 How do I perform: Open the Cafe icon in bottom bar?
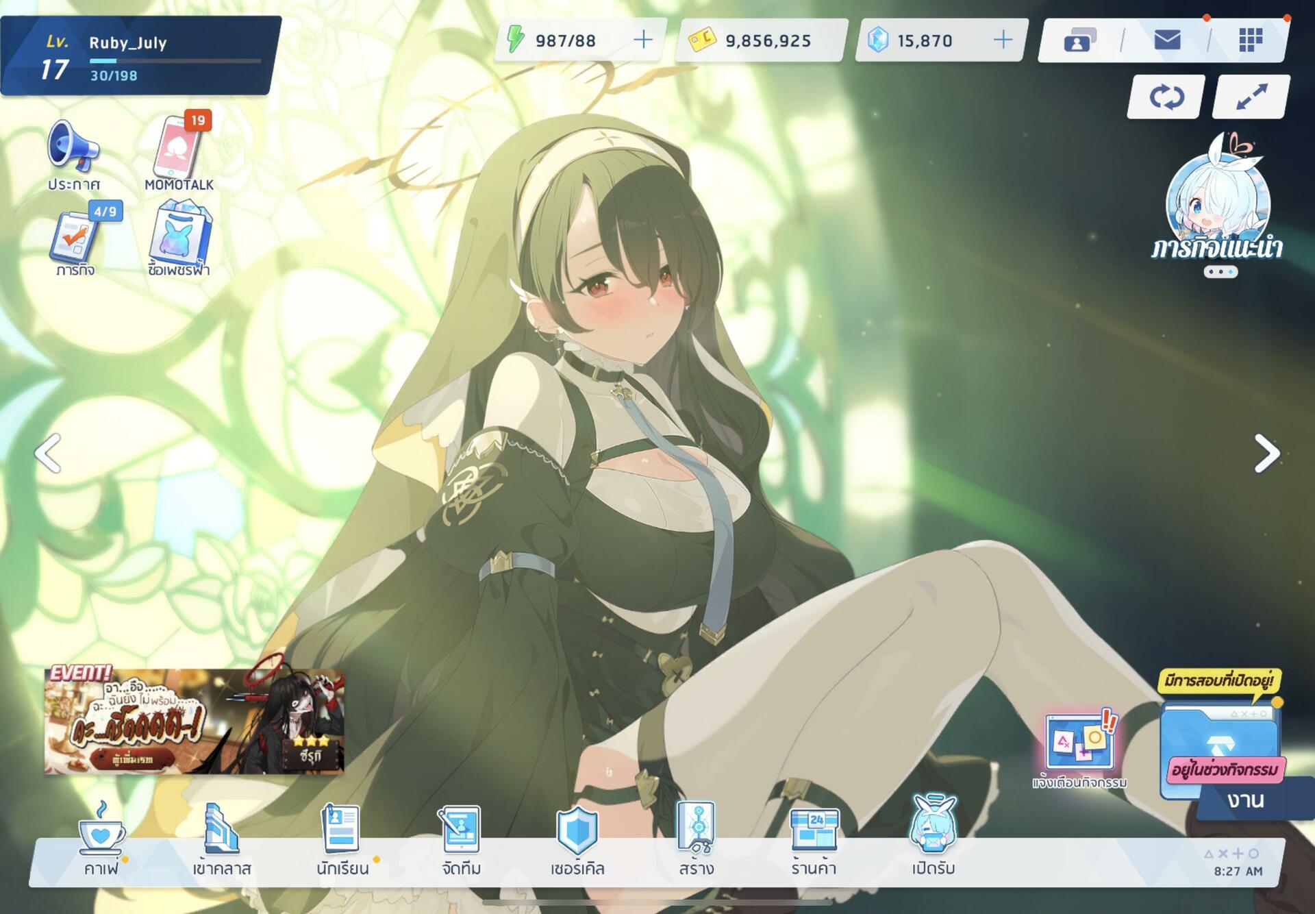coord(101,837)
